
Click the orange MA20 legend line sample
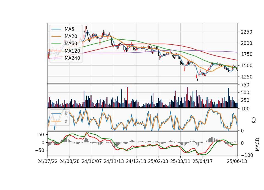[x=56, y=36]
